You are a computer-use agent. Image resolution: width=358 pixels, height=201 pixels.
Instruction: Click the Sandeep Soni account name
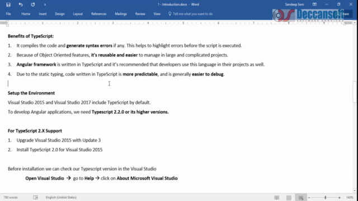(x=294, y=4)
